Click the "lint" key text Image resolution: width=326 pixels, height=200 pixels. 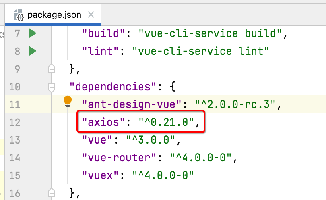pyautogui.click(x=101, y=51)
